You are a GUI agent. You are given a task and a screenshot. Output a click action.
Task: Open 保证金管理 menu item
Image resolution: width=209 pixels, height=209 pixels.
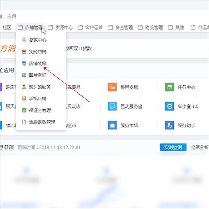click(x=39, y=110)
